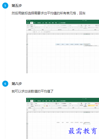
Task: Click formula confirm checkmark in step 5 Excel
Action: tap(39, 32)
